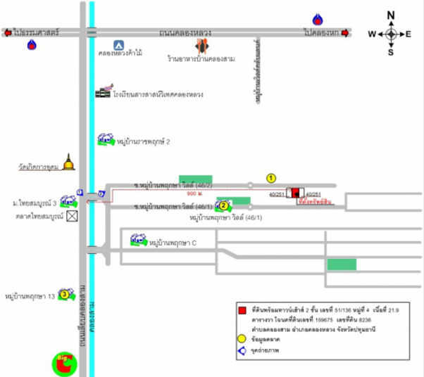This screenshot has width=424, height=377.
Task: Select blue photo-point marker 2 east of the canal
Action: [101, 193]
